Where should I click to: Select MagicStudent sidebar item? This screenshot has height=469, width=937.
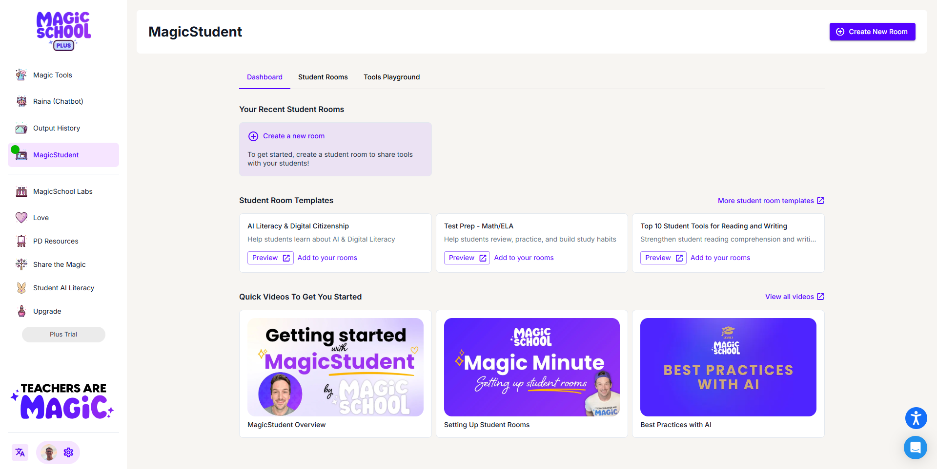pos(63,155)
